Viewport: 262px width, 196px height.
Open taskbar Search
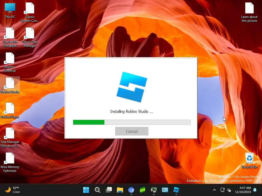coord(97,190)
